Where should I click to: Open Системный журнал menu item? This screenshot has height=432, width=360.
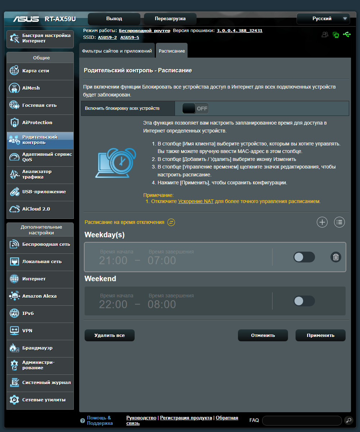pyautogui.click(x=40, y=382)
